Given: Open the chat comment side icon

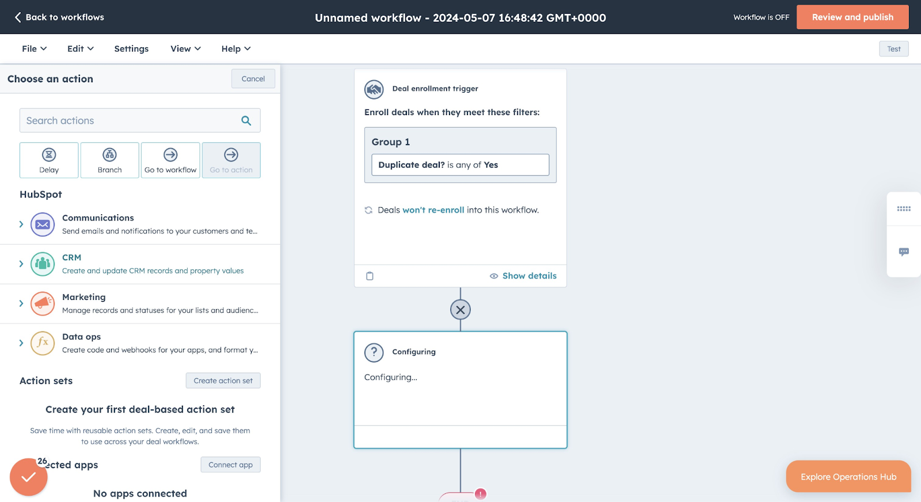Looking at the screenshot, I should 904,252.
